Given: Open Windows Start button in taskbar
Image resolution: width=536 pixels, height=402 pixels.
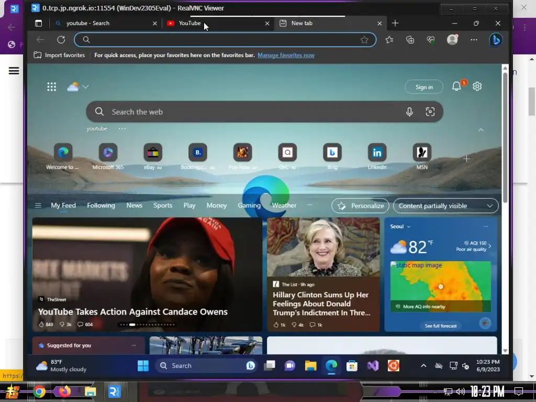Looking at the screenshot, I should tap(143, 366).
